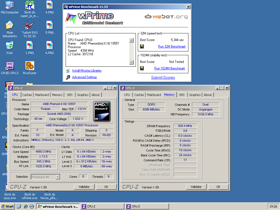Switch to SPD tab in right CPU-Z

(182, 95)
